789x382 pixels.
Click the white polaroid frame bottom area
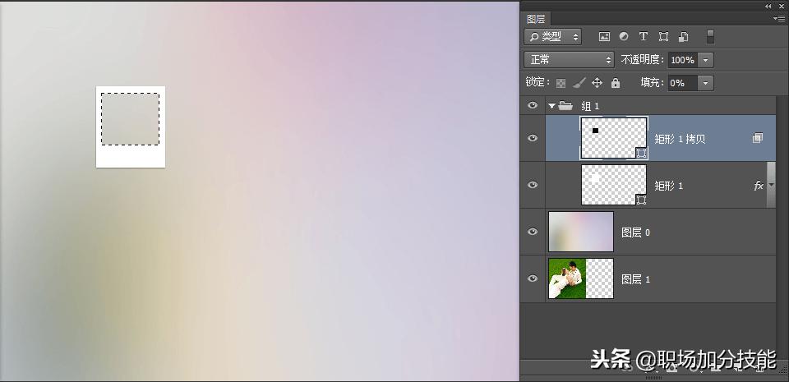131,157
